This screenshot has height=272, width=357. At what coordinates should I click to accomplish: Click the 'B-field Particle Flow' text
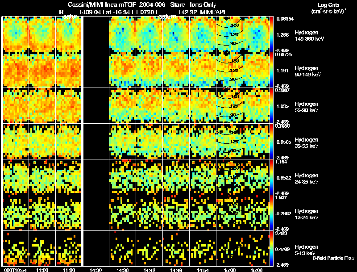tap(333, 258)
